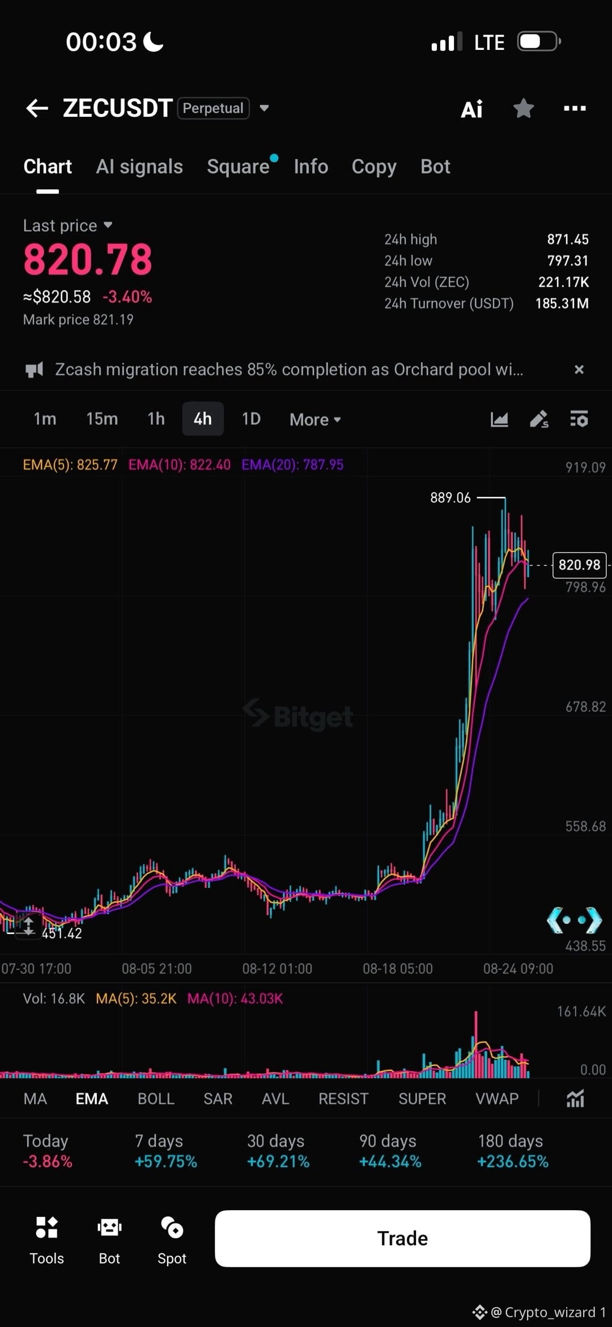Tap the volume MA(5) 35.2K legend
Image resolution: width=612 pixels, height=1327 pixels.
(136, 999)
